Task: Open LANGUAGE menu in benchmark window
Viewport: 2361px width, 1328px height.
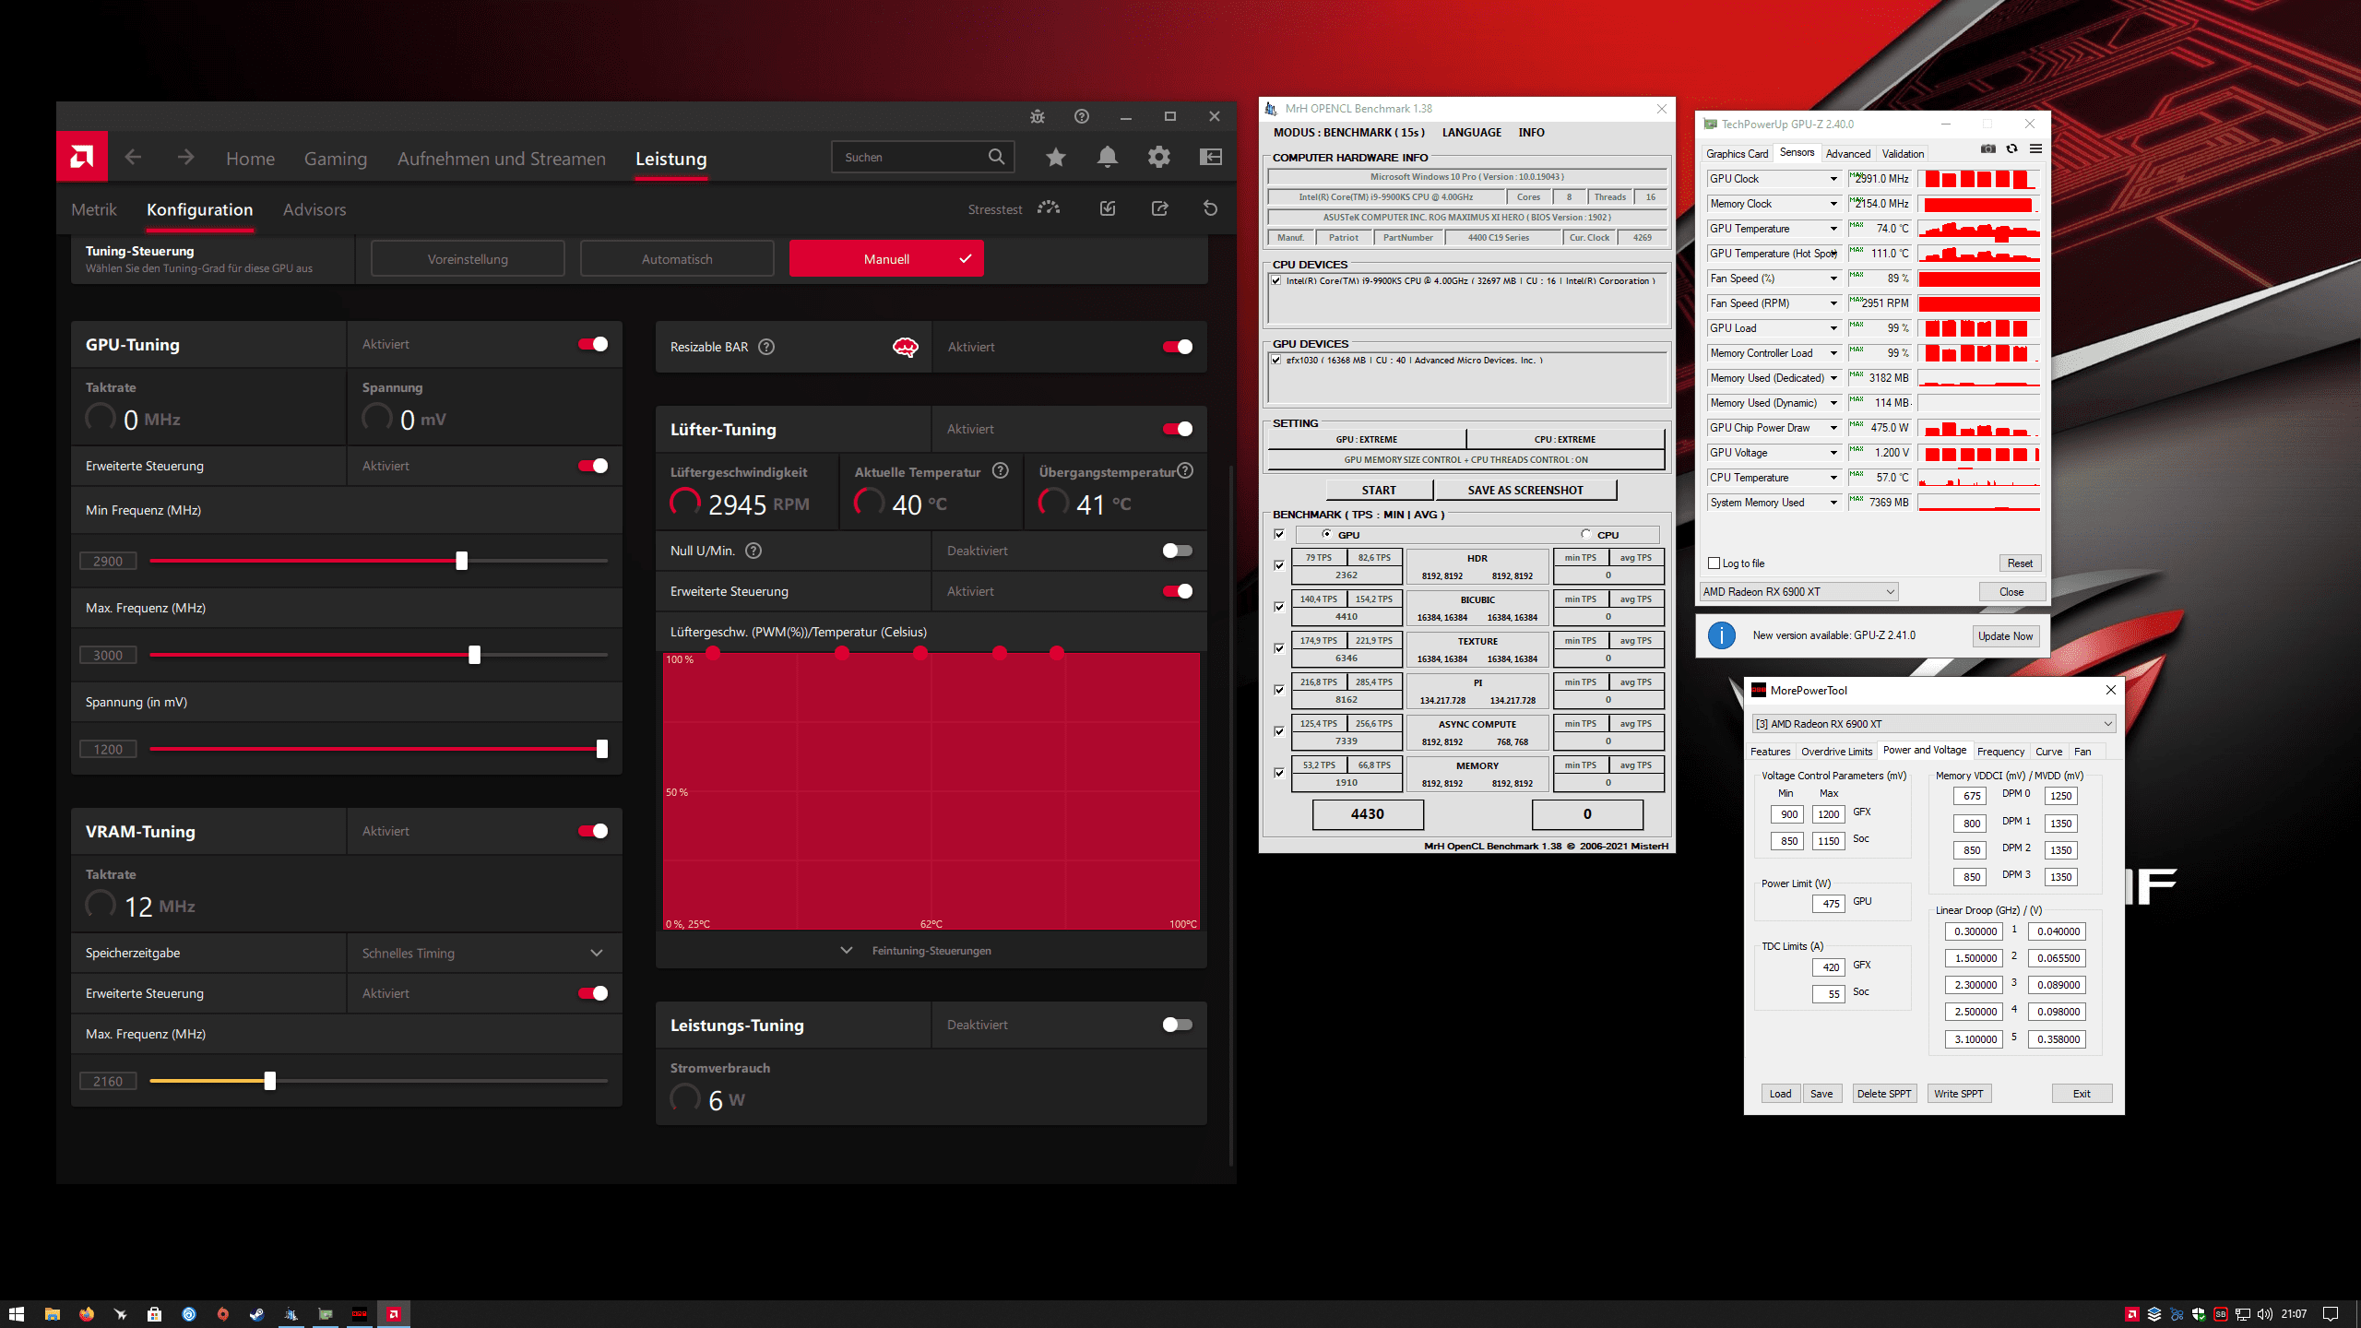Action: 1471,133
